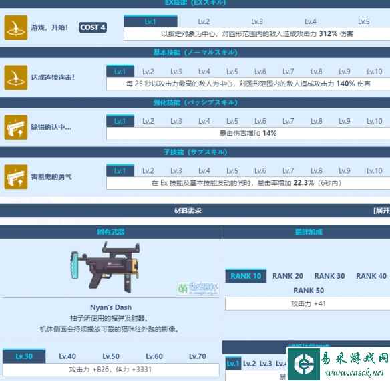Click the Nyan's Dash weapon name
390x381 pixels.
pos(111,307)
